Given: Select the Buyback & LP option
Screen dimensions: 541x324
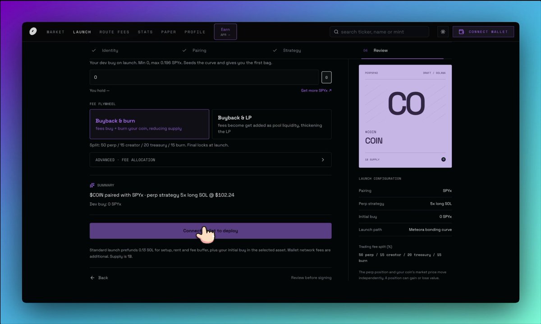Looking at the screenshot, I should (272, 124).
